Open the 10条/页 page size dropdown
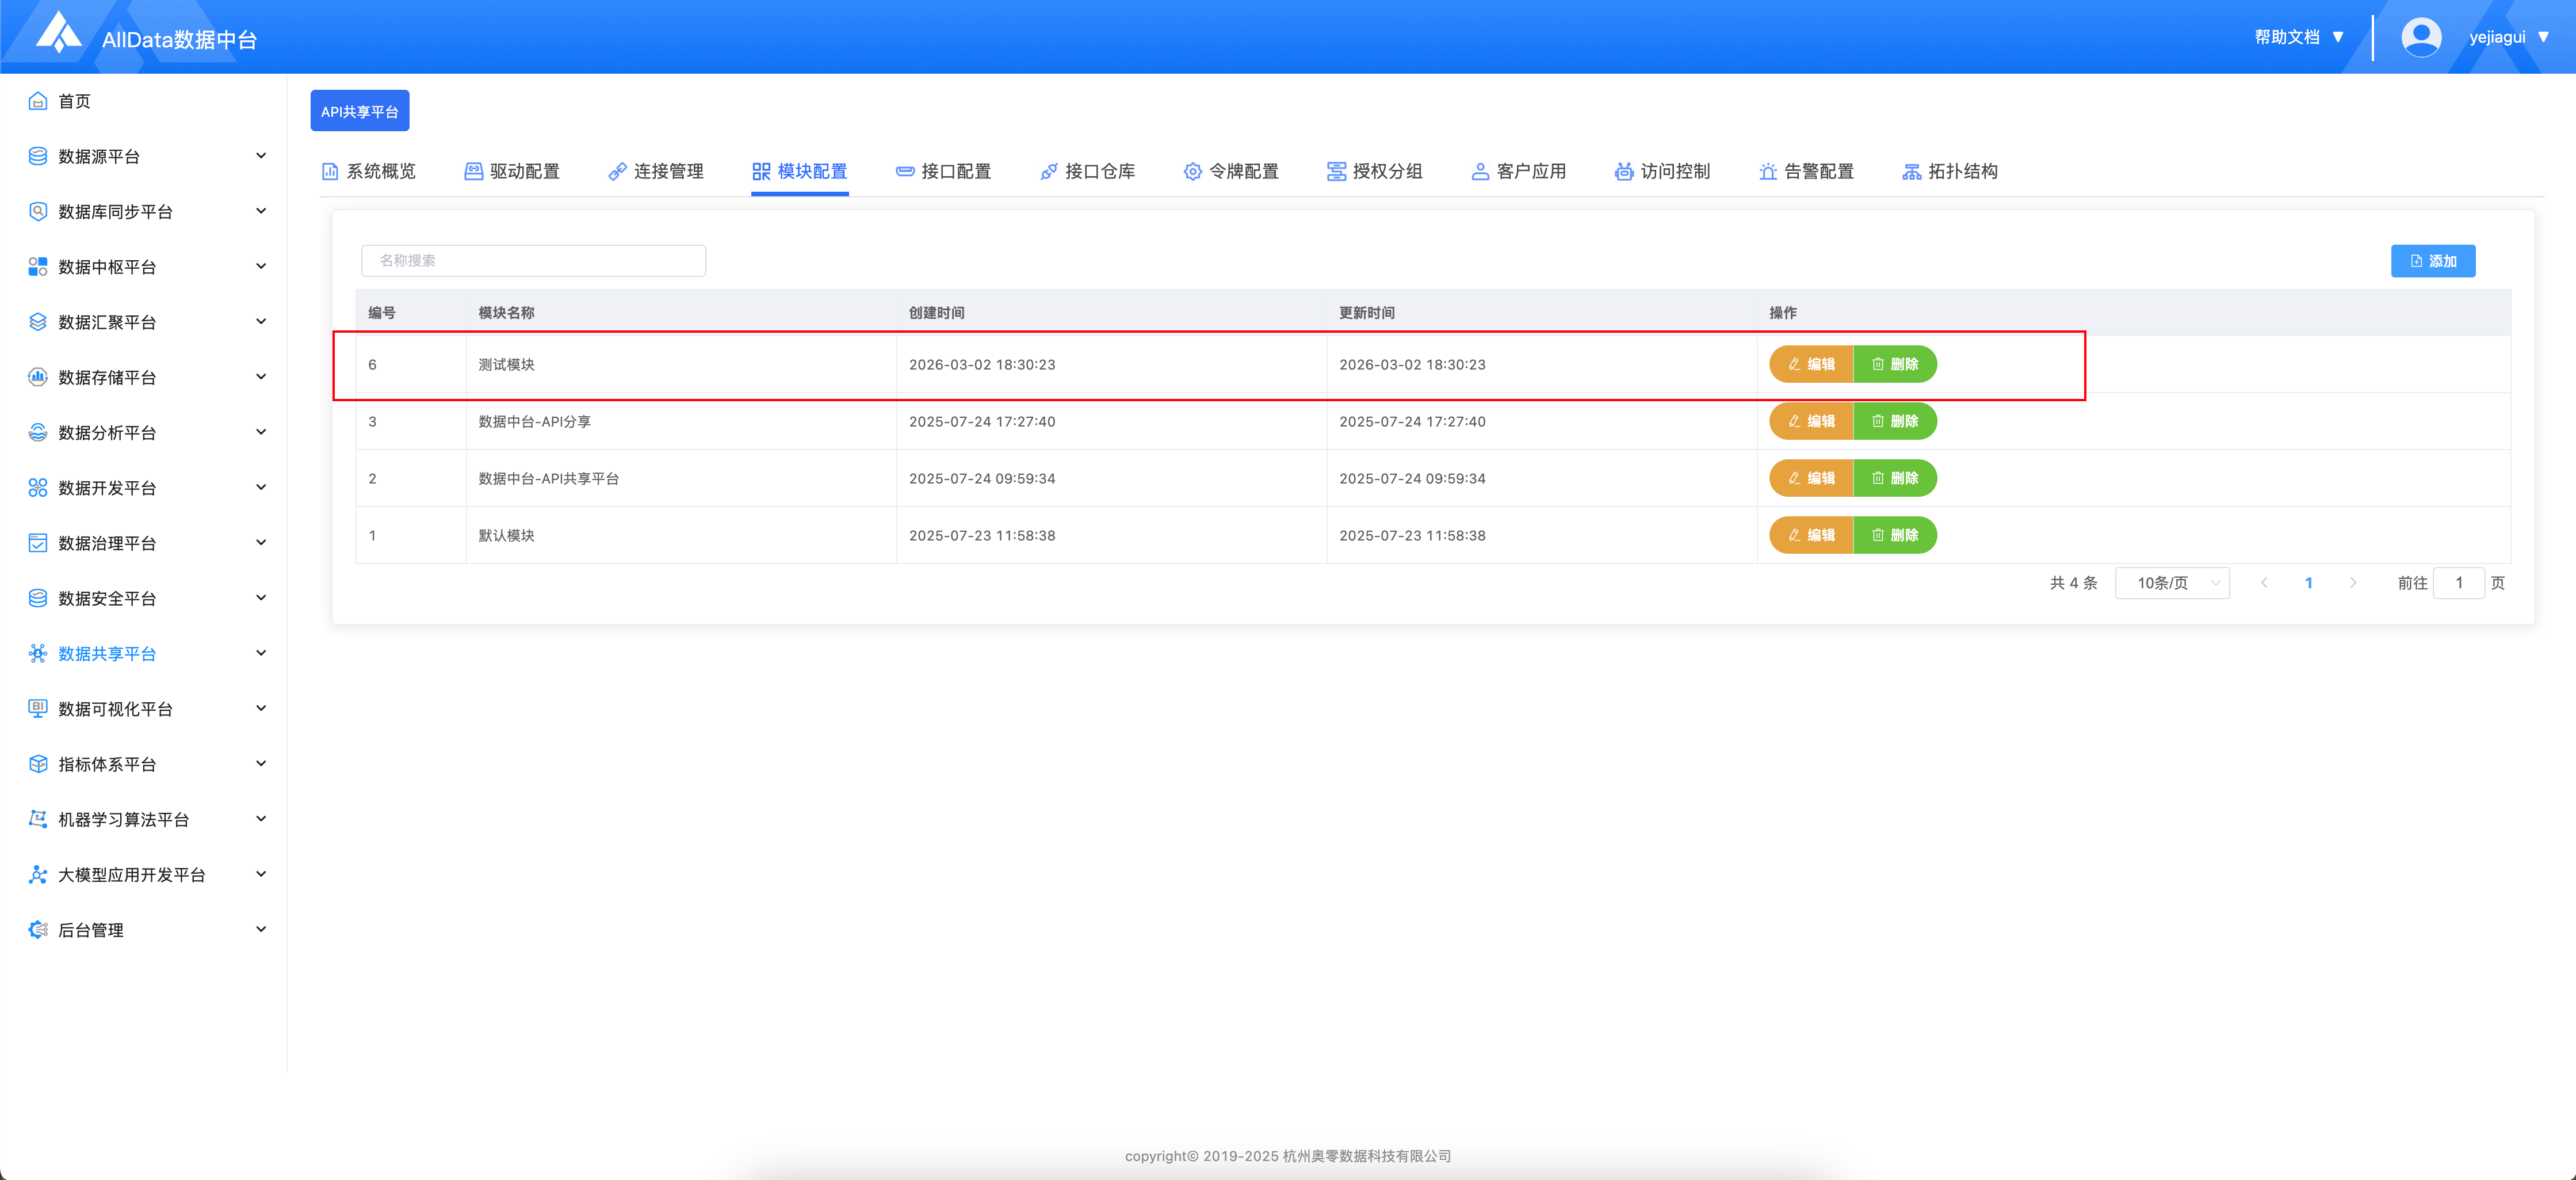This screenshot has height=1180, width=2576. point(2172,584)
